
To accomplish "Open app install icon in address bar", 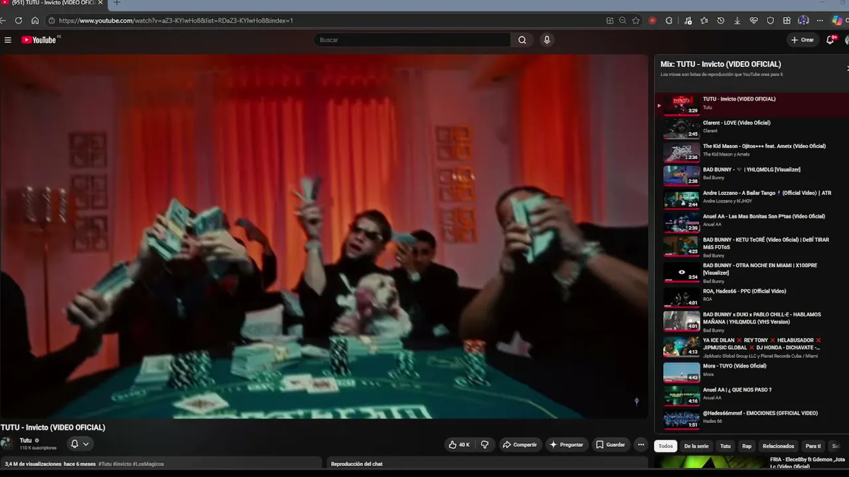I will (610, 21).
